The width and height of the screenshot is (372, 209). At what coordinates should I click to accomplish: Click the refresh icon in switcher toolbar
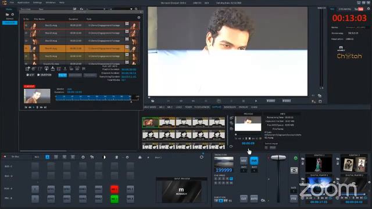(202, 157)
